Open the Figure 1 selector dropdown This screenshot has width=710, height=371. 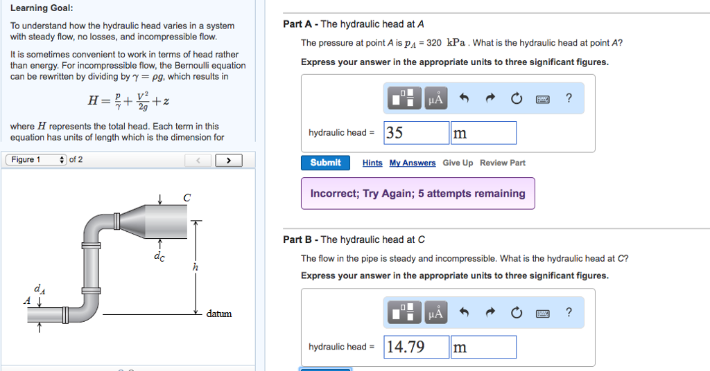click(37, 160)
